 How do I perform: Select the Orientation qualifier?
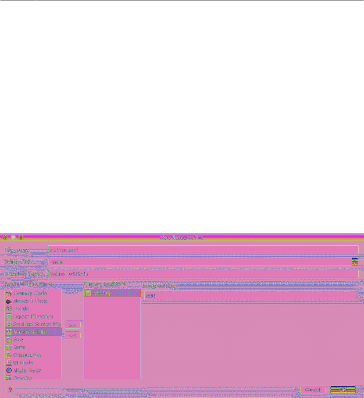click(33, 355)
